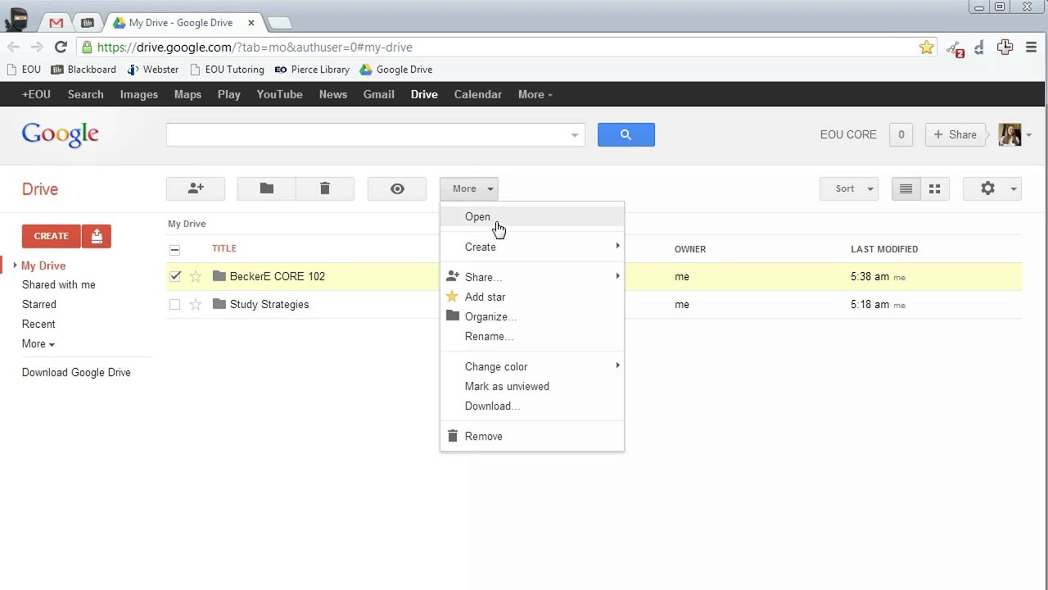The width and height of the screenshot is (1048, 590).
Task: Close the My Drive browser tab
Action: [252, 23]
